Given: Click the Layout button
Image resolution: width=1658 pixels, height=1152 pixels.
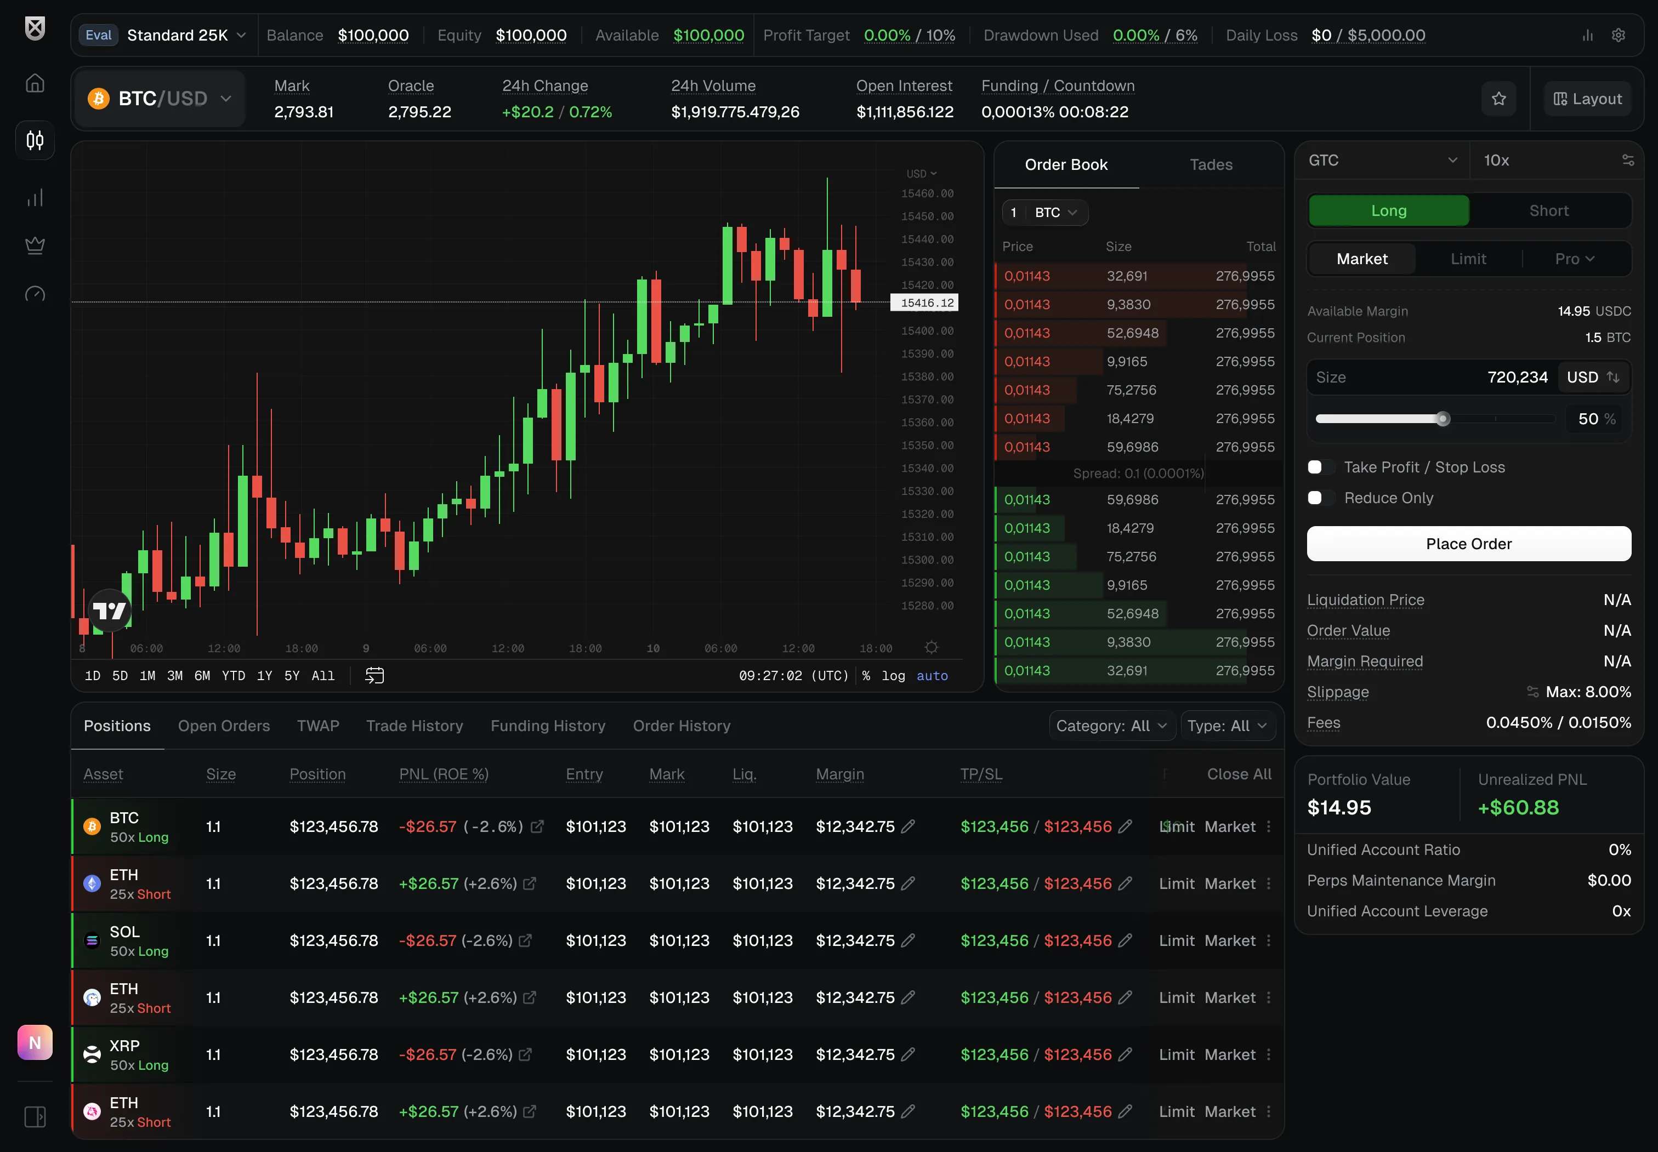Looking at the screenshot, I should tap(1587, 99).
